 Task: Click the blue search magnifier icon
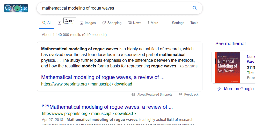point(195,8)
